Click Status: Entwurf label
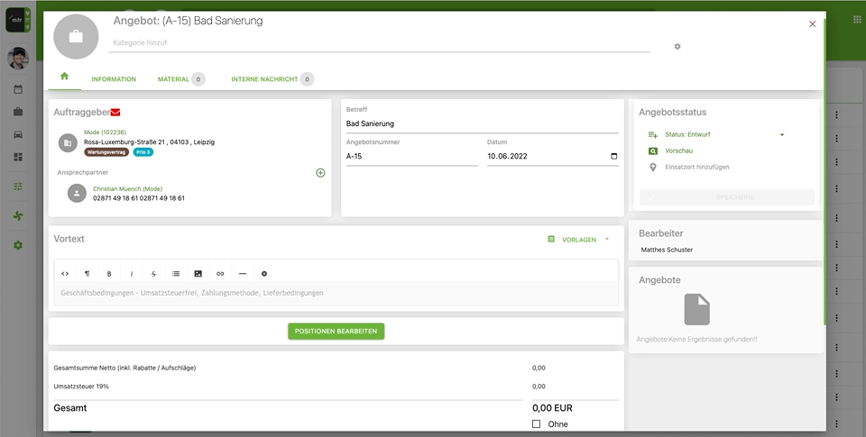The image size is (866, 437). [687, 134]
